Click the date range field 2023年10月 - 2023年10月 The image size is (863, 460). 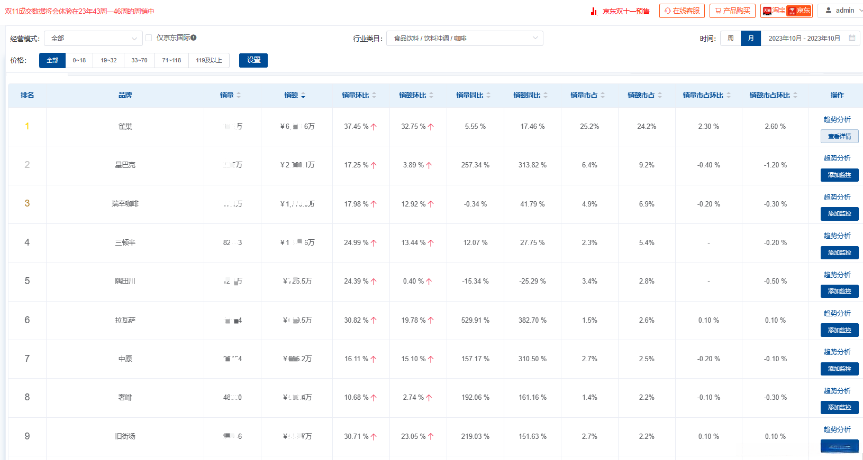(x=811, y=39)
